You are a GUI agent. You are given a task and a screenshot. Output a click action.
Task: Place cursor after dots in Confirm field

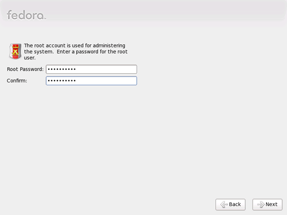[77, 81]
